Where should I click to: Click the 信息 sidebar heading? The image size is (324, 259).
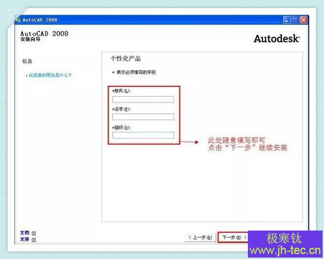[27, 61]
